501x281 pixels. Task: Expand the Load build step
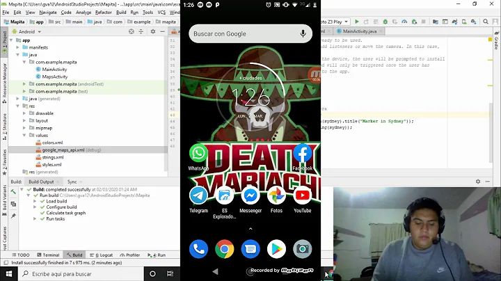[35, 201]
